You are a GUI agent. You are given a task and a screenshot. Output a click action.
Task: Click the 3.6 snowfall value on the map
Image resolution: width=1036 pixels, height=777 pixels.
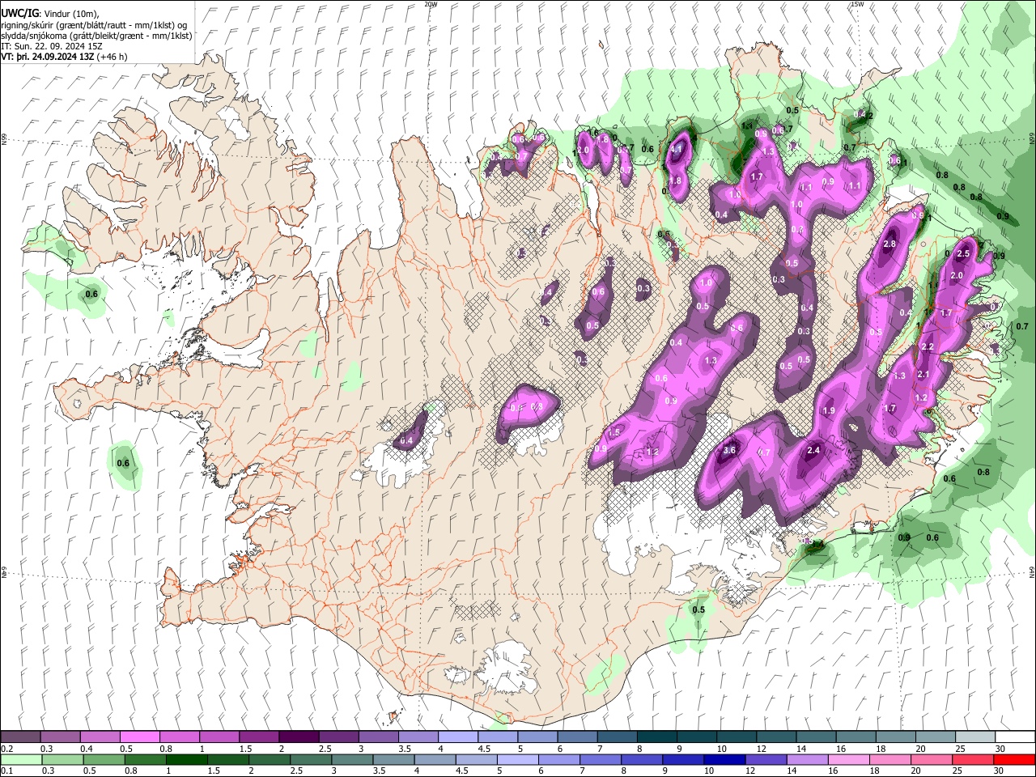coord(729,451)
